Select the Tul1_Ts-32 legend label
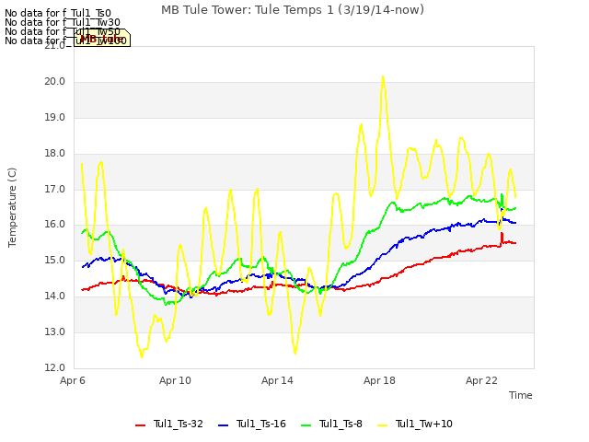The image size is (589, 442). 178,424
